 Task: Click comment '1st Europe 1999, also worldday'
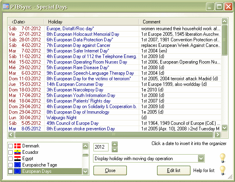click(174, 84)
